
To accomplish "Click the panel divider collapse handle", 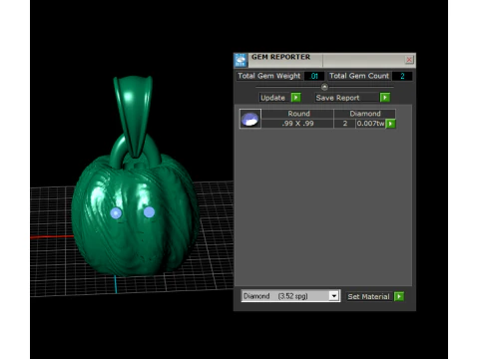I will click(x=324, y=87).
